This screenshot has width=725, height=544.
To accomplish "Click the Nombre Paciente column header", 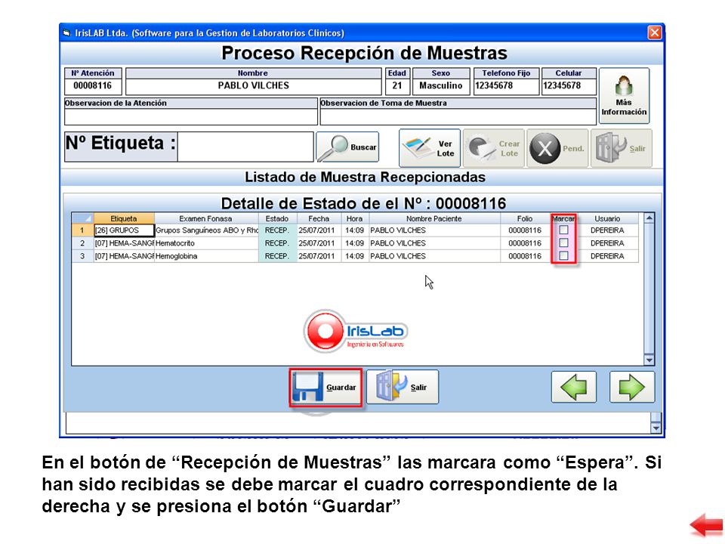I will pos(434,218).
